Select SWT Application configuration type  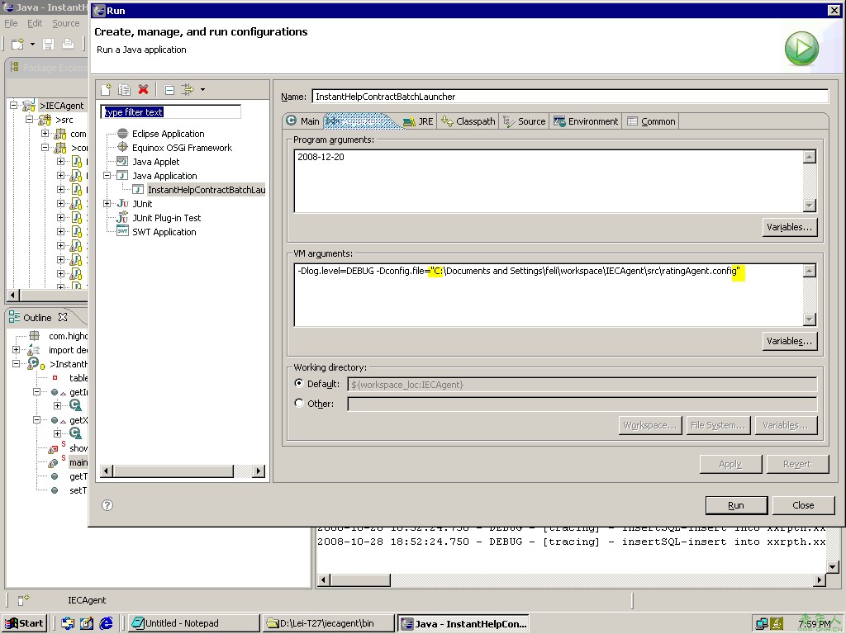(x=164, y=232)
